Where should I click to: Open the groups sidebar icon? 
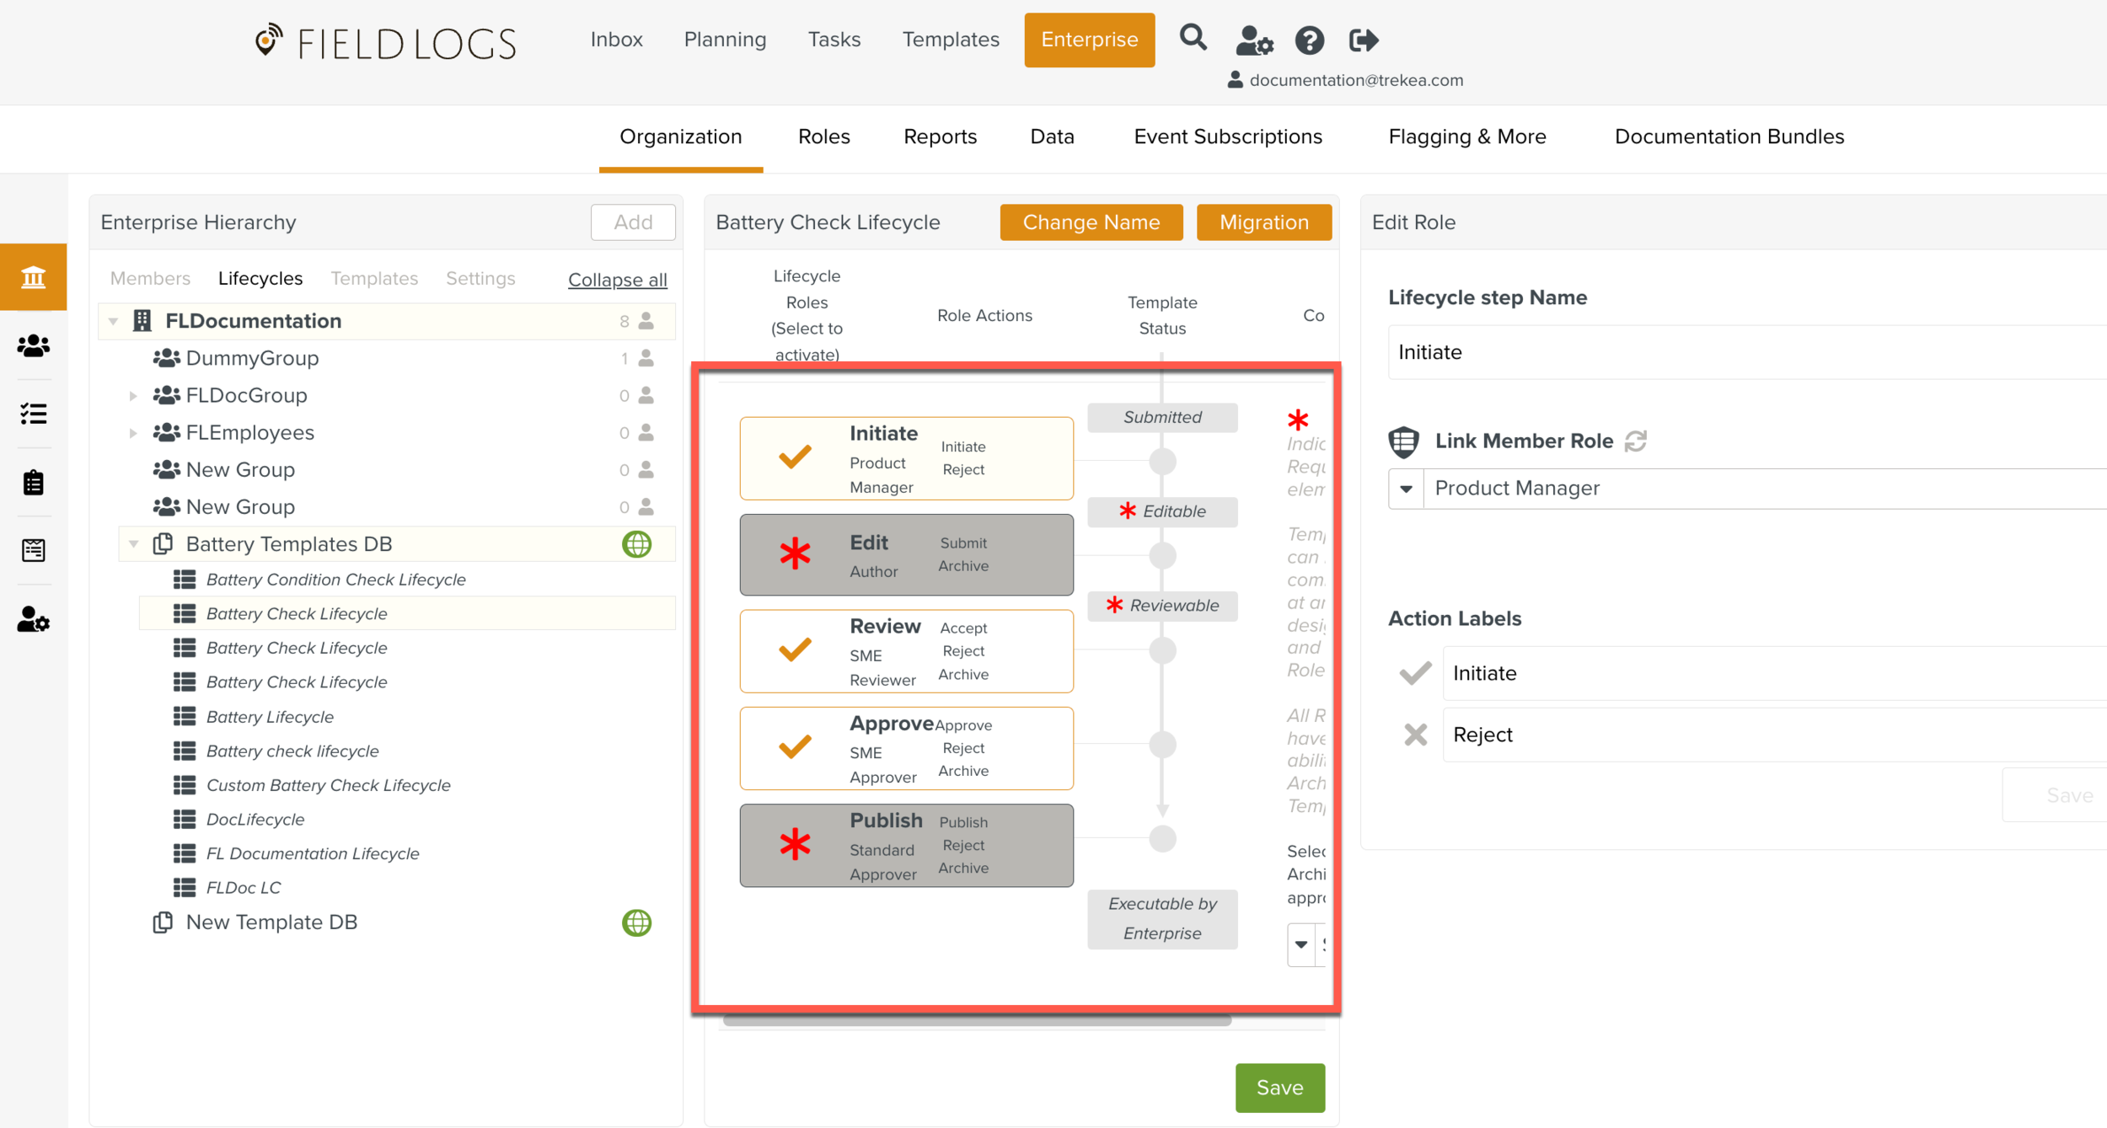click(x=34, y=345)
